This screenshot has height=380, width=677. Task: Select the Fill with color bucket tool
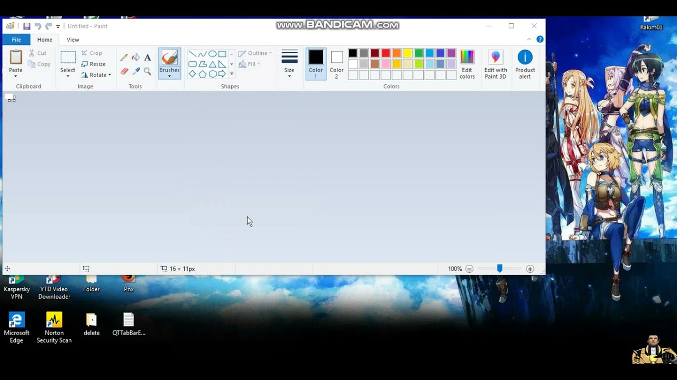pyautogui.click(x=136, y=58)
